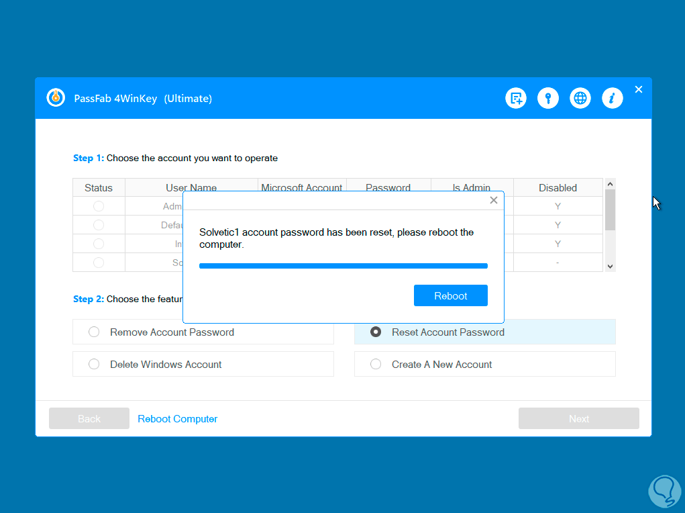
Task: Click the Disabled column header
Action: [558, 187]
